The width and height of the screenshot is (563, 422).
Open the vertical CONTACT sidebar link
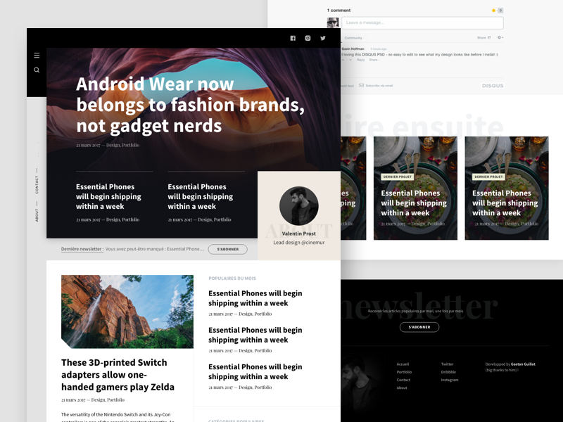click(37, 184)
